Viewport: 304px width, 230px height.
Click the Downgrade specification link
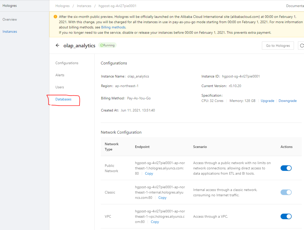288,101
